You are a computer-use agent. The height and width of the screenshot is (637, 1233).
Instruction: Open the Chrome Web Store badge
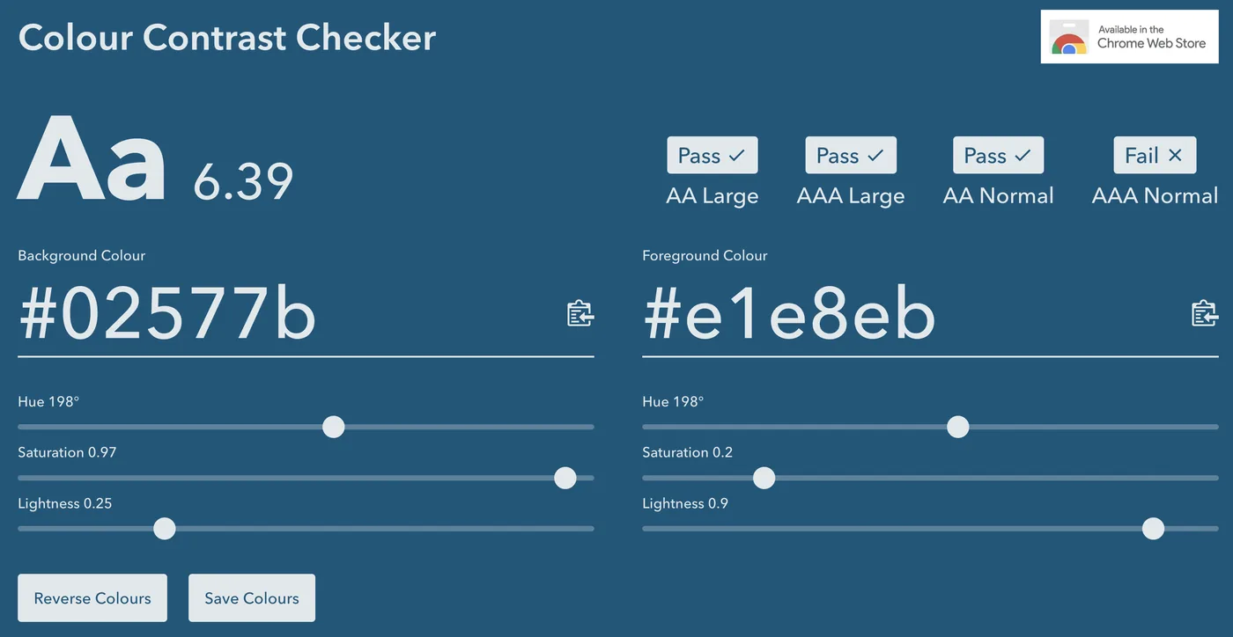click(x=1131, y=37)
